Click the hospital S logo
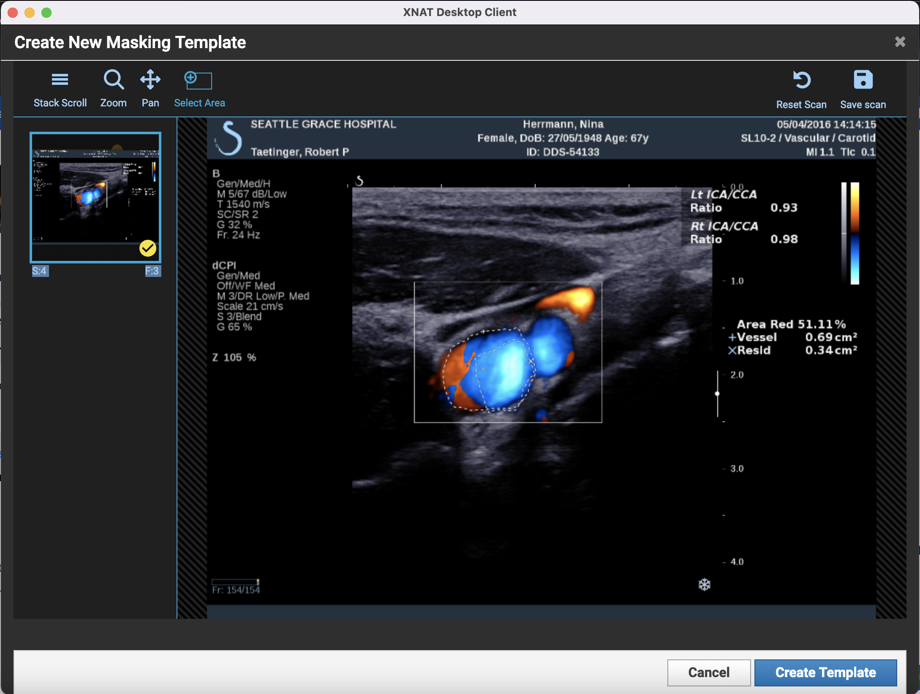The height and width of the screenshot is (694, 920). tap(229, 138)
